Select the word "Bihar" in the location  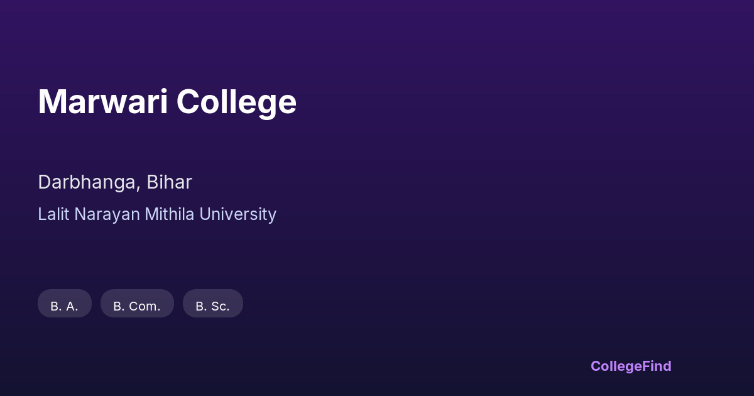170,182
